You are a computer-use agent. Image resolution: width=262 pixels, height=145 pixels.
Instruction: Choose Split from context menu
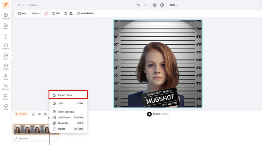pyautogui.click(x=68, y=103)
